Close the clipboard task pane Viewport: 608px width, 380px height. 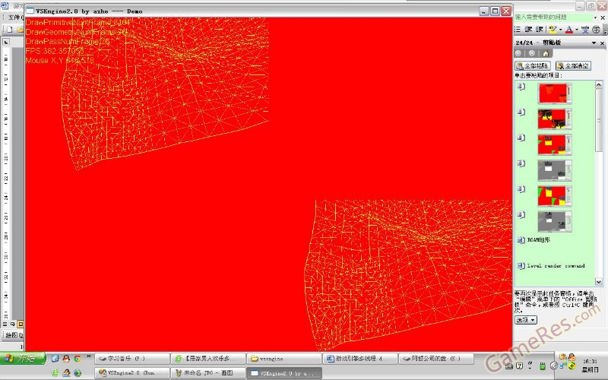tap(602, 43)
